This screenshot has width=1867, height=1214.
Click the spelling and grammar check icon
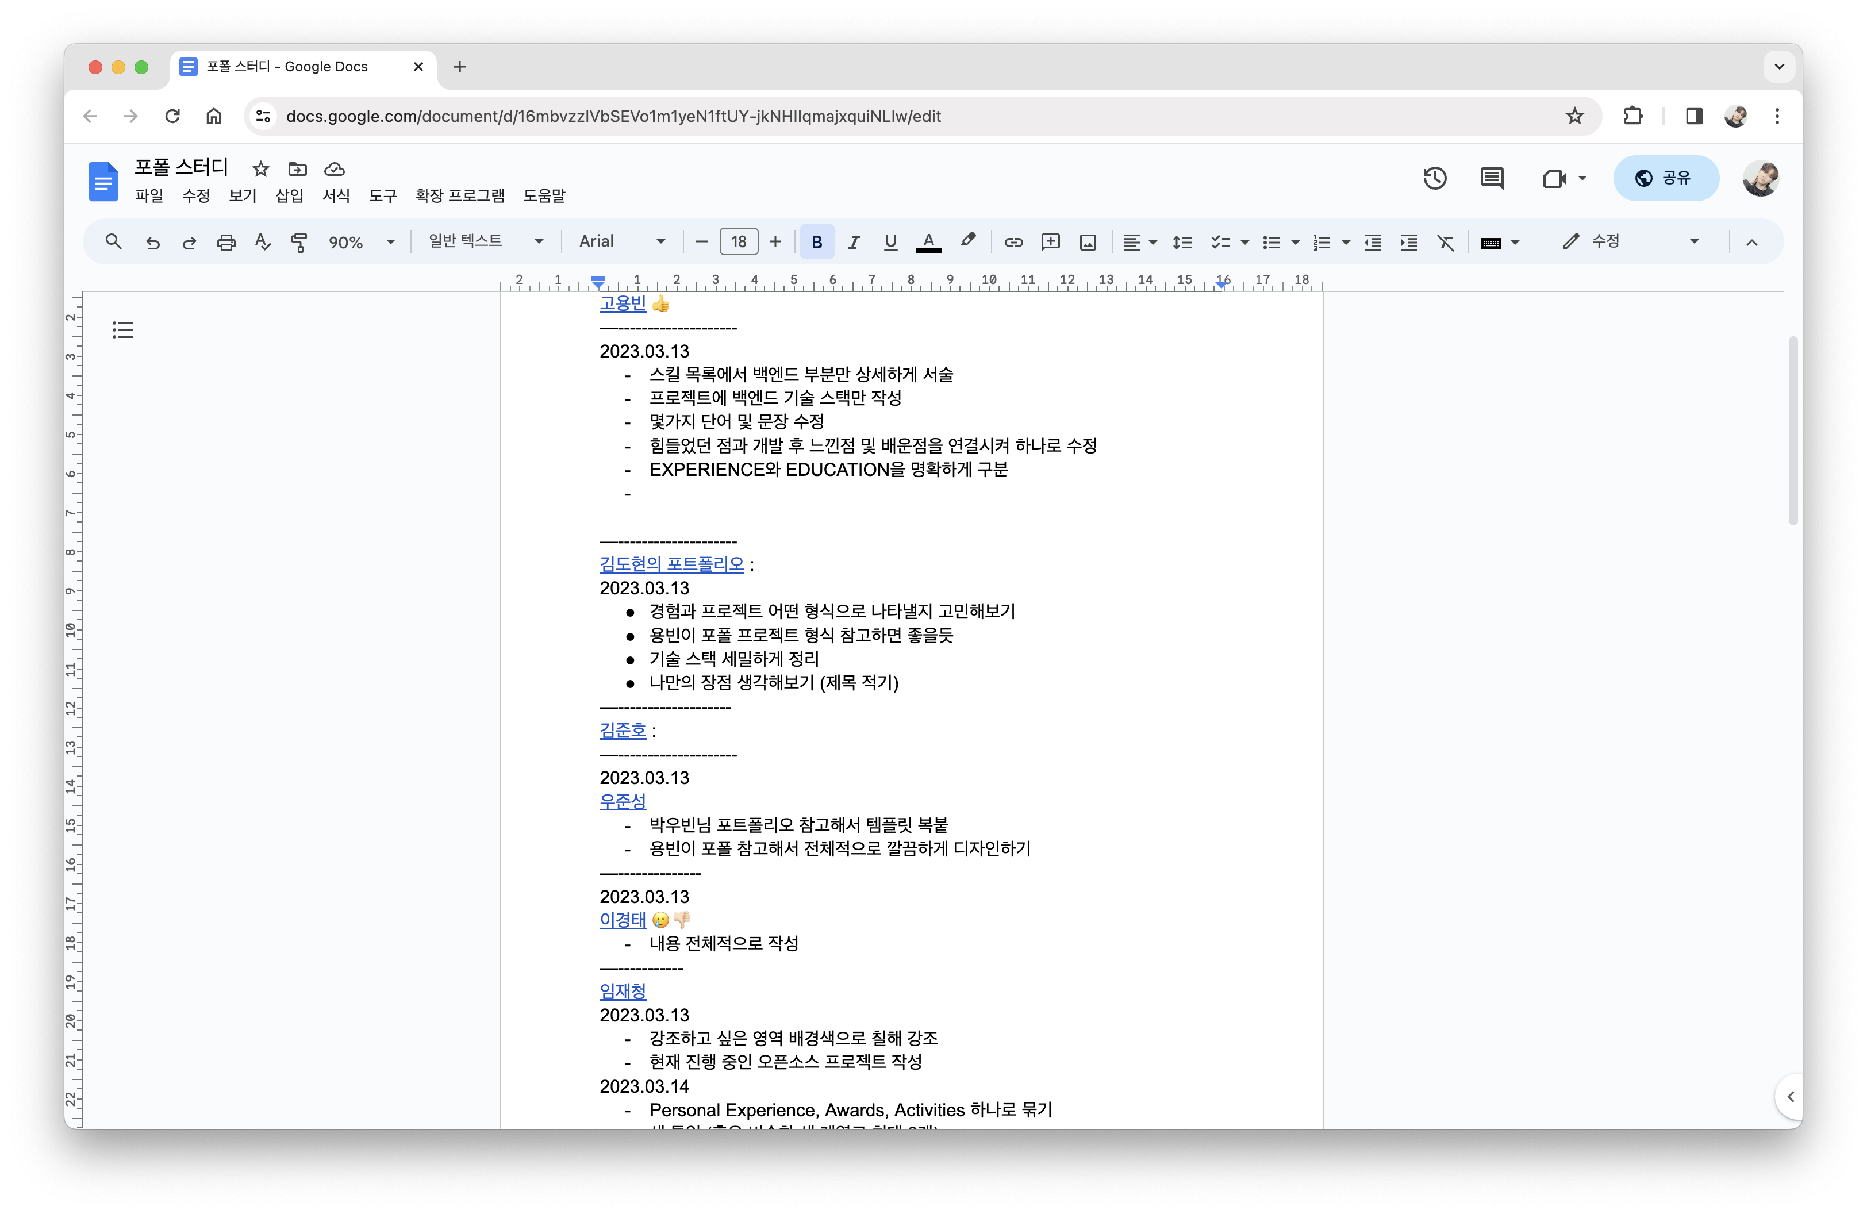pos(263,243)
